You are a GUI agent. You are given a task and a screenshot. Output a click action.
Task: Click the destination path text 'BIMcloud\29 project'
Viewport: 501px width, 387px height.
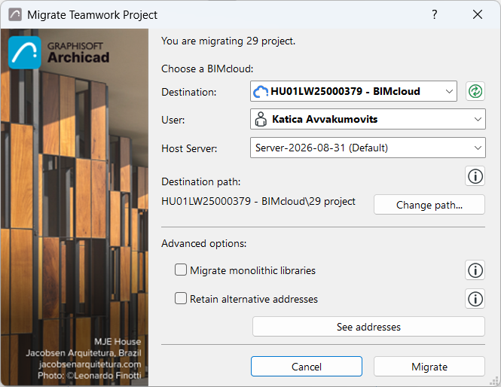coord(308,202)
